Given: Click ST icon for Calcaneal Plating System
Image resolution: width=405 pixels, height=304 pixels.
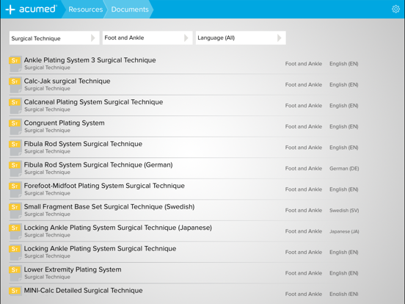Looking at the screenshot, I should click(x=15, y=106).
